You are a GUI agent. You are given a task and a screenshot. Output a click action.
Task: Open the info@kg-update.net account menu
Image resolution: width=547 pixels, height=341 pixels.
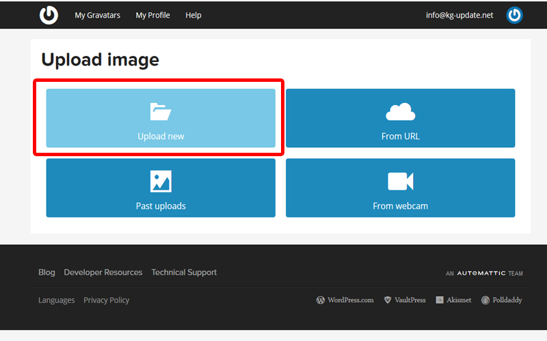point(459,15)
